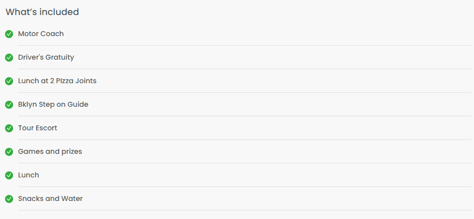Click the standalone Lunch label
The image size is (474, 219).
[x=29, y=175]
